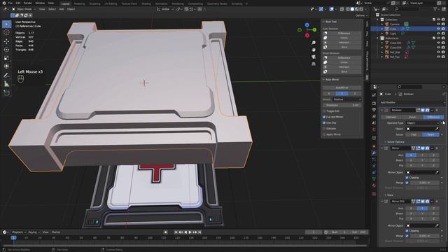Switch to the Sculpting workspace tab
448x252 pixels.
[x=94, y=3]
